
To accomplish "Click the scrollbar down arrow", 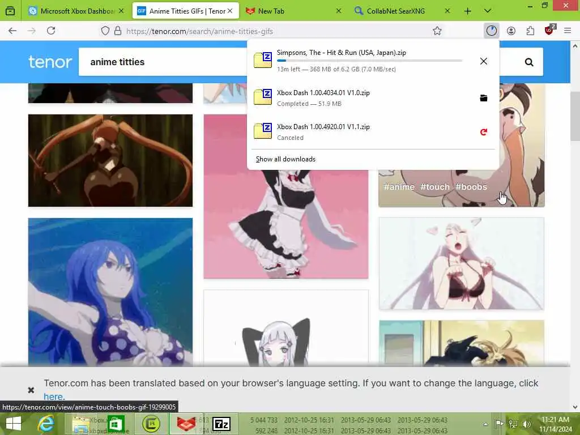I will pos(575,407).
